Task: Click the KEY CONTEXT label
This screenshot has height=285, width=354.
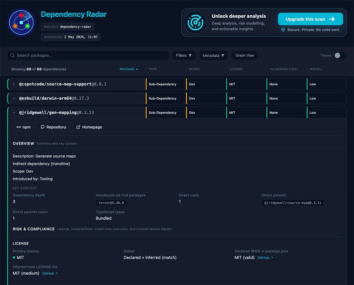Action: [25, 188]
